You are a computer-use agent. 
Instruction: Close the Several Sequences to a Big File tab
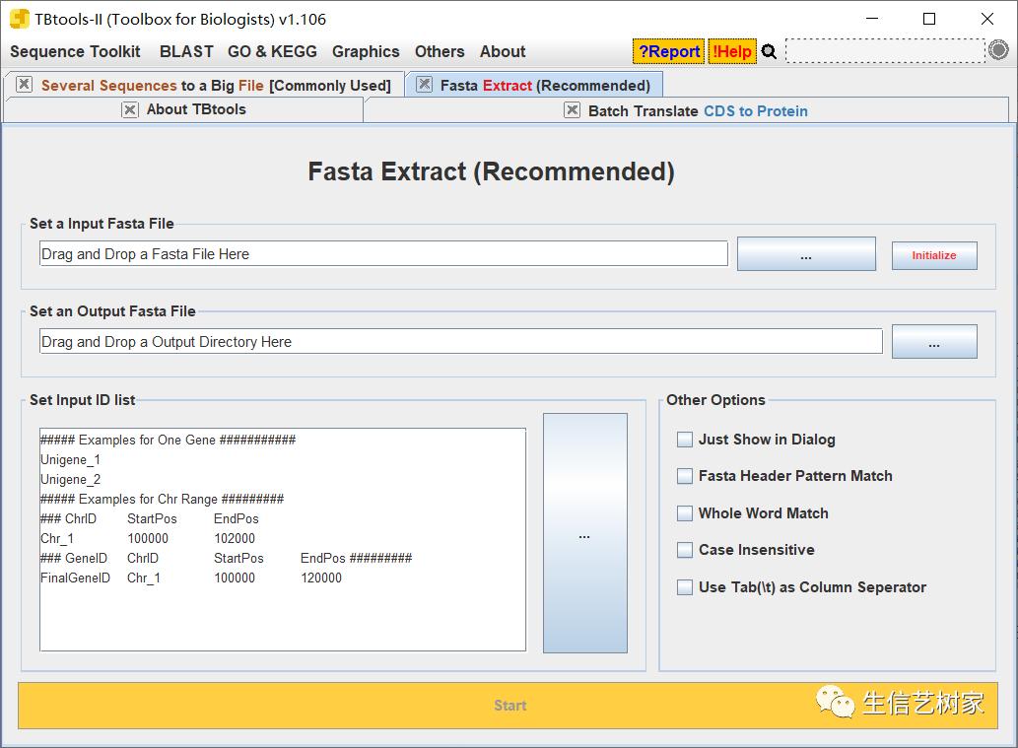[x=25, y=85]
